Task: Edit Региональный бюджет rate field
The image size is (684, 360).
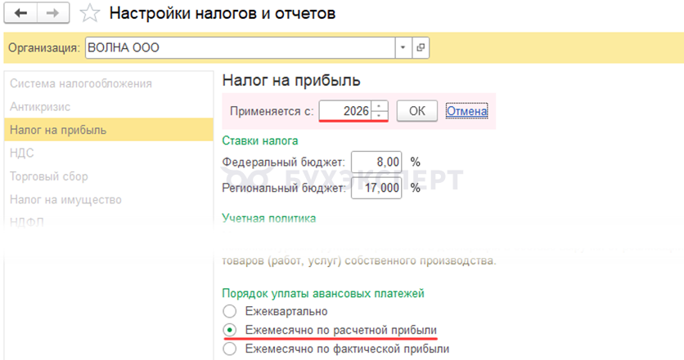Action: [x=376, y=188]
